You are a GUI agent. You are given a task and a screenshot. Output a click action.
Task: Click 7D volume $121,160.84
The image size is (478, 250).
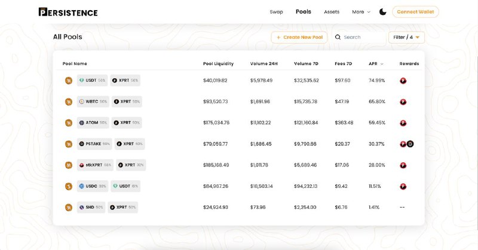point(306,123)
